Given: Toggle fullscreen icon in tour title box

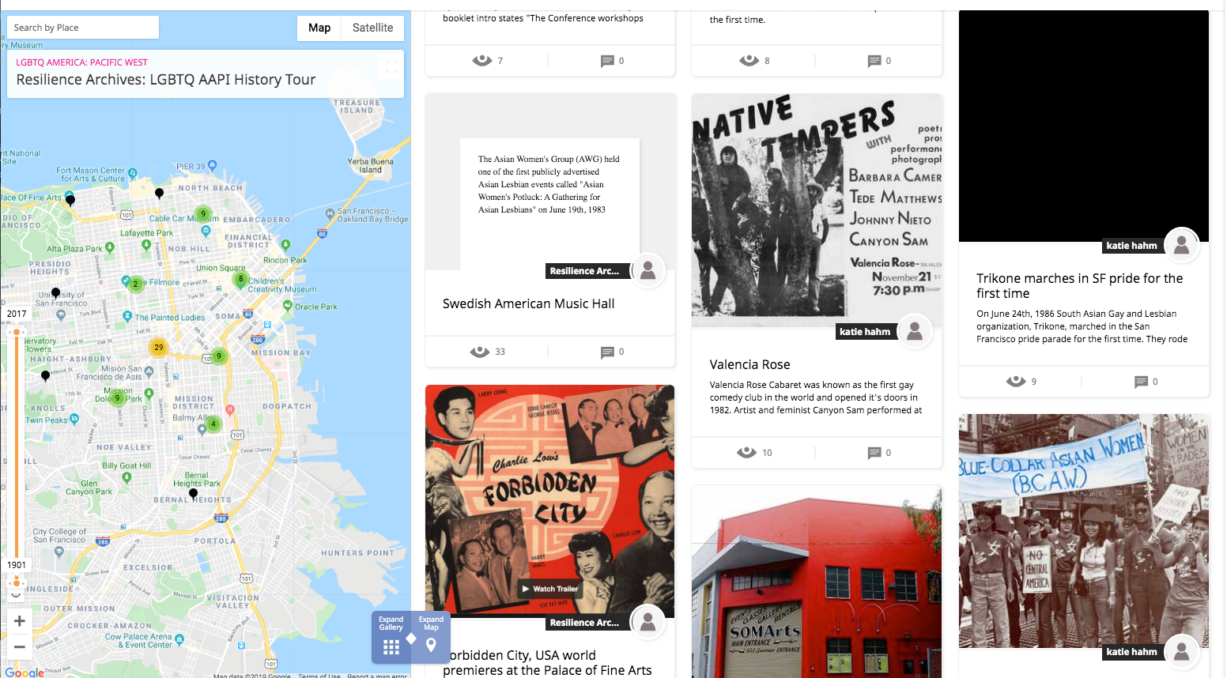Looking at the screenshot, I should click(x=391, y=67).
